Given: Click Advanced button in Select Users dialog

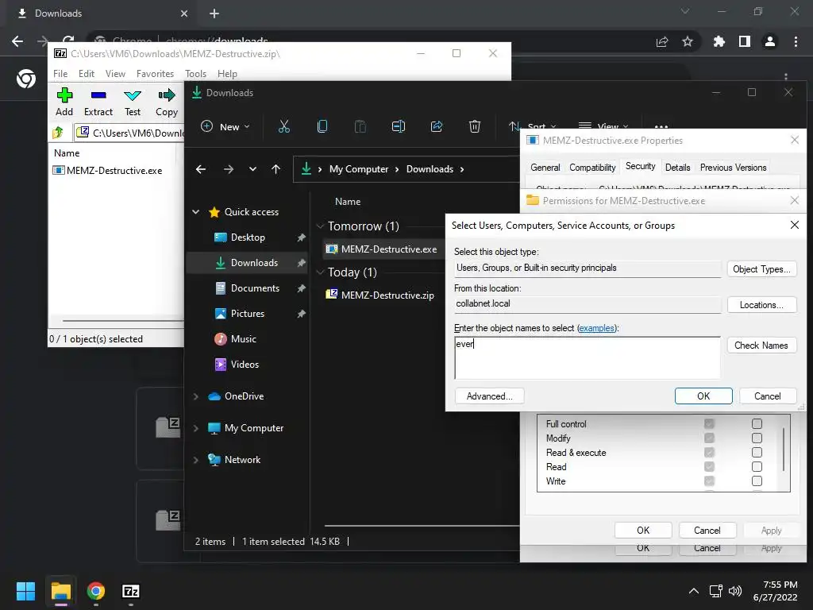Looking at the screenshot, I should point(489,396).
